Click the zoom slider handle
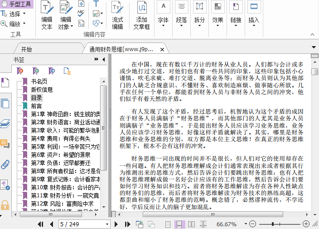319x229 pixels. coord(273,224)
